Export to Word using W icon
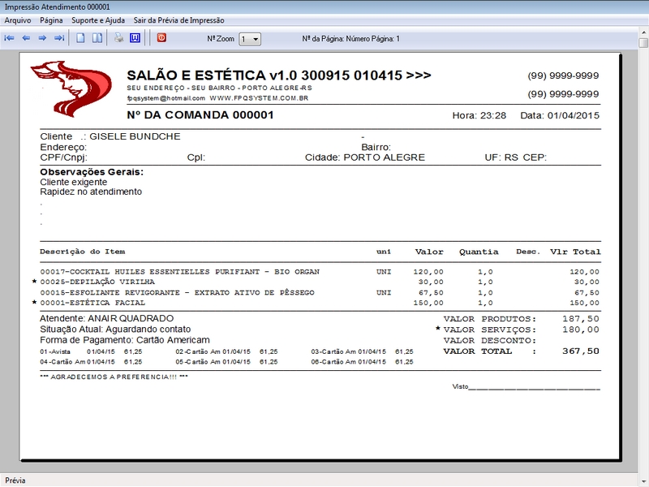Image resolution: width=649 pixels, height=487 pixels. [135, 38]
